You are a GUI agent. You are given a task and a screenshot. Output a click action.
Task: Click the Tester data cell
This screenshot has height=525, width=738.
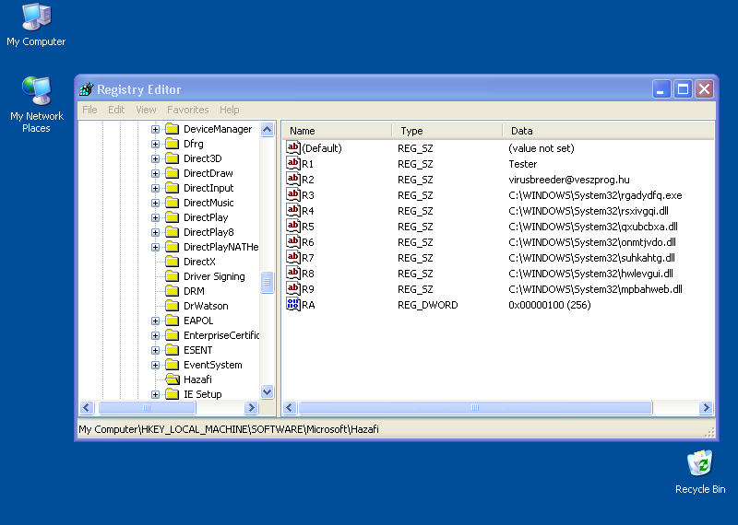(x=523, y=164)
